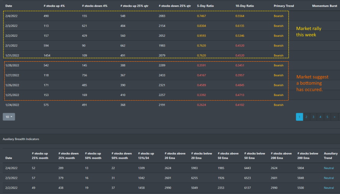
Task: Click the '# stocks down 4%' column header
Action: (x=95, y=6)
